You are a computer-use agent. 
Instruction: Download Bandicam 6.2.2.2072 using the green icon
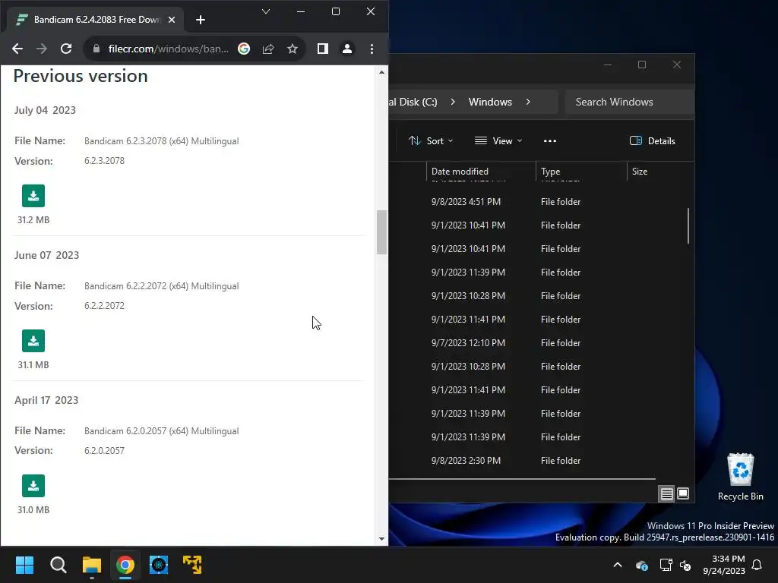pos(33,341)
